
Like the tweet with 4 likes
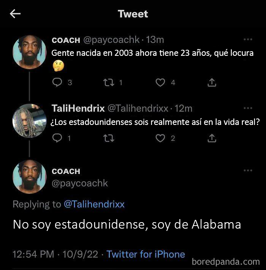[160, 82]
